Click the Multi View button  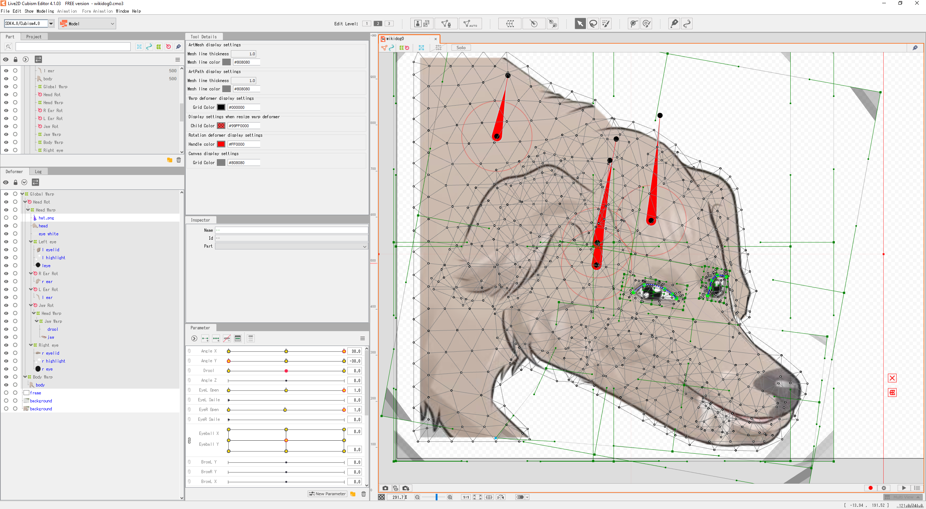(903, 497)
